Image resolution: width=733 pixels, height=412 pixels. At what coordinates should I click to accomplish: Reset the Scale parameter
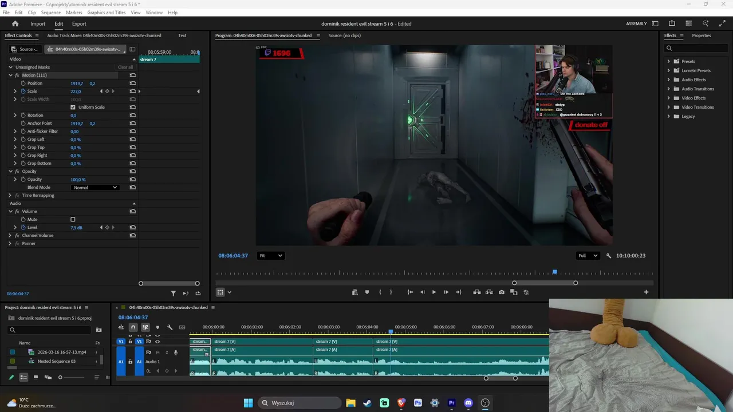click(x=133, y=91)
